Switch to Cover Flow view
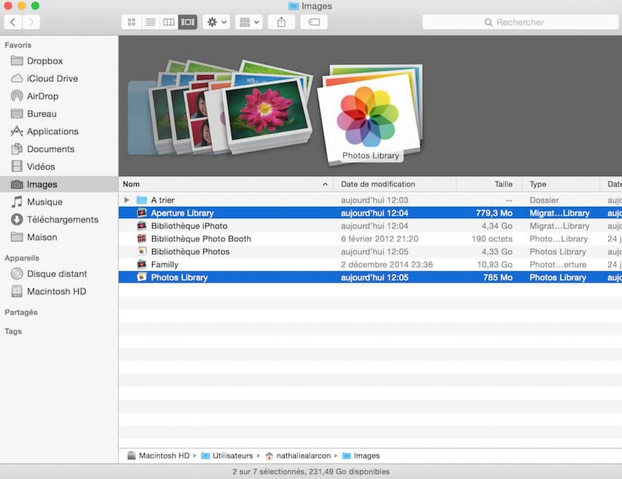Viewport: 622px width, 479px height. pyautogui.click(x=187, y=22)
